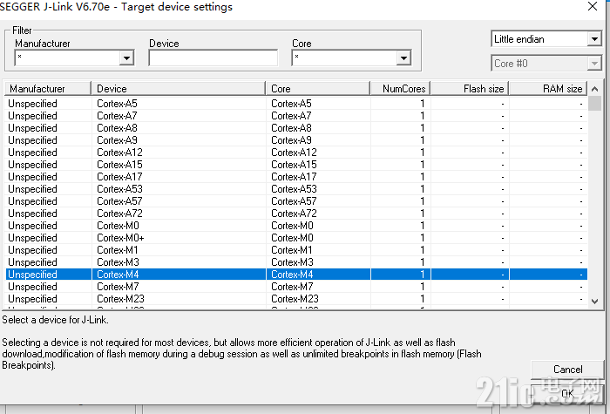The image size is (610, 414).
Task: Select the Cortex-A7 device row
Action: pyautogui.click(x=296, y=116)
